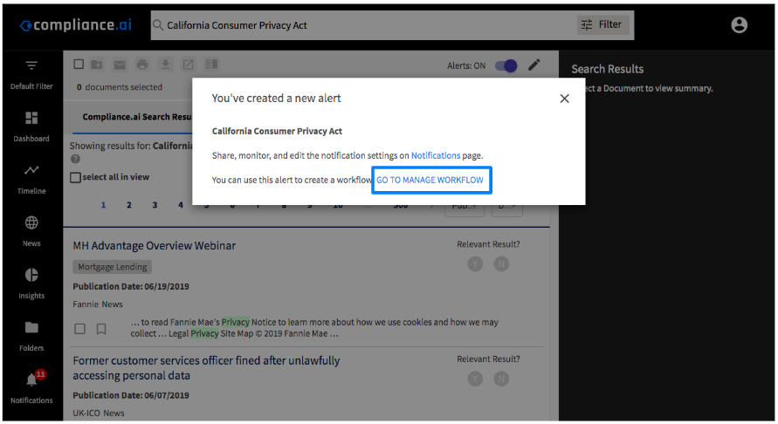
Task: Open the Notifications page link in dialog
Action: coord(436,155)
